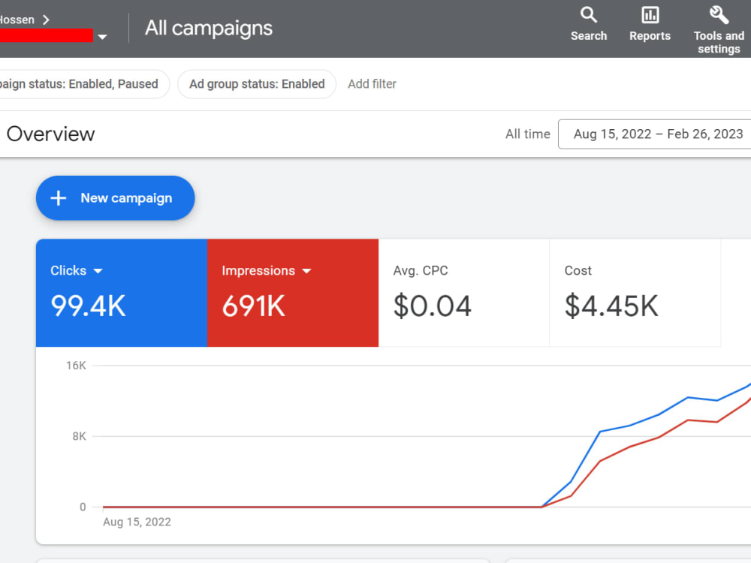Click the 16K axis label
The width and height of the screenshot is (751, 563).
coord(76,366)
